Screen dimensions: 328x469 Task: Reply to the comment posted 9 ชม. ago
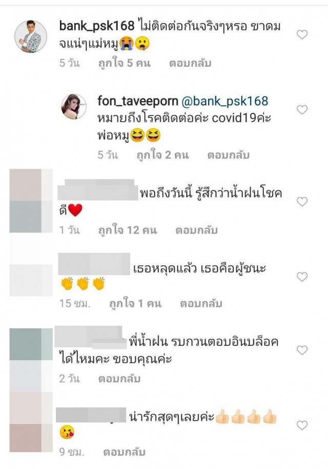pos(124,452)
